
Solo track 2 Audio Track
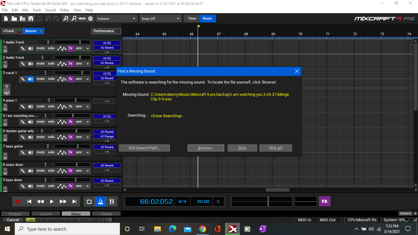pos(51,64)
